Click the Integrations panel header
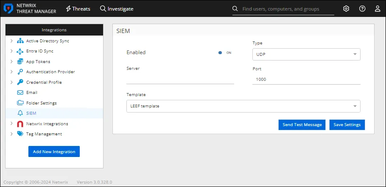 [x=54, y=30]
